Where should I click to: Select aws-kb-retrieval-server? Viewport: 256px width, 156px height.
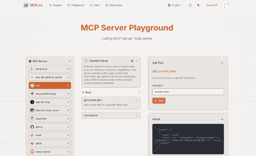50,77
